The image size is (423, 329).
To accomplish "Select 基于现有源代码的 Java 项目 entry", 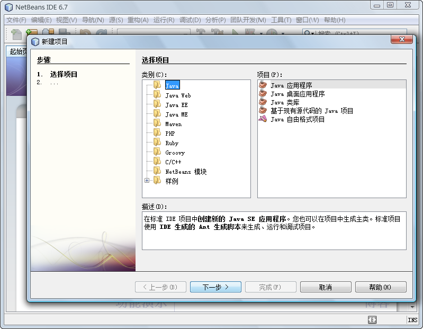I will click(x=311, y=111).
